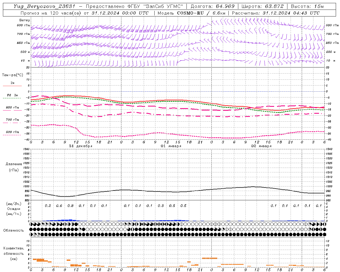Click the (мм/3ч.) unit label
340x272 pixels.
pos(14,204)
